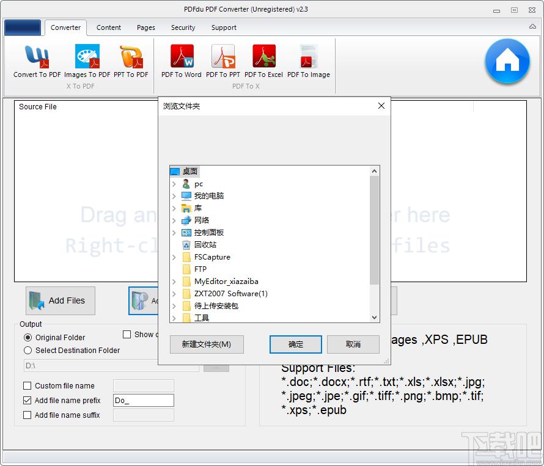Select 桌面 in the folder tree
The width and height of the screenshot is (544, 466).
pos(189,171)
